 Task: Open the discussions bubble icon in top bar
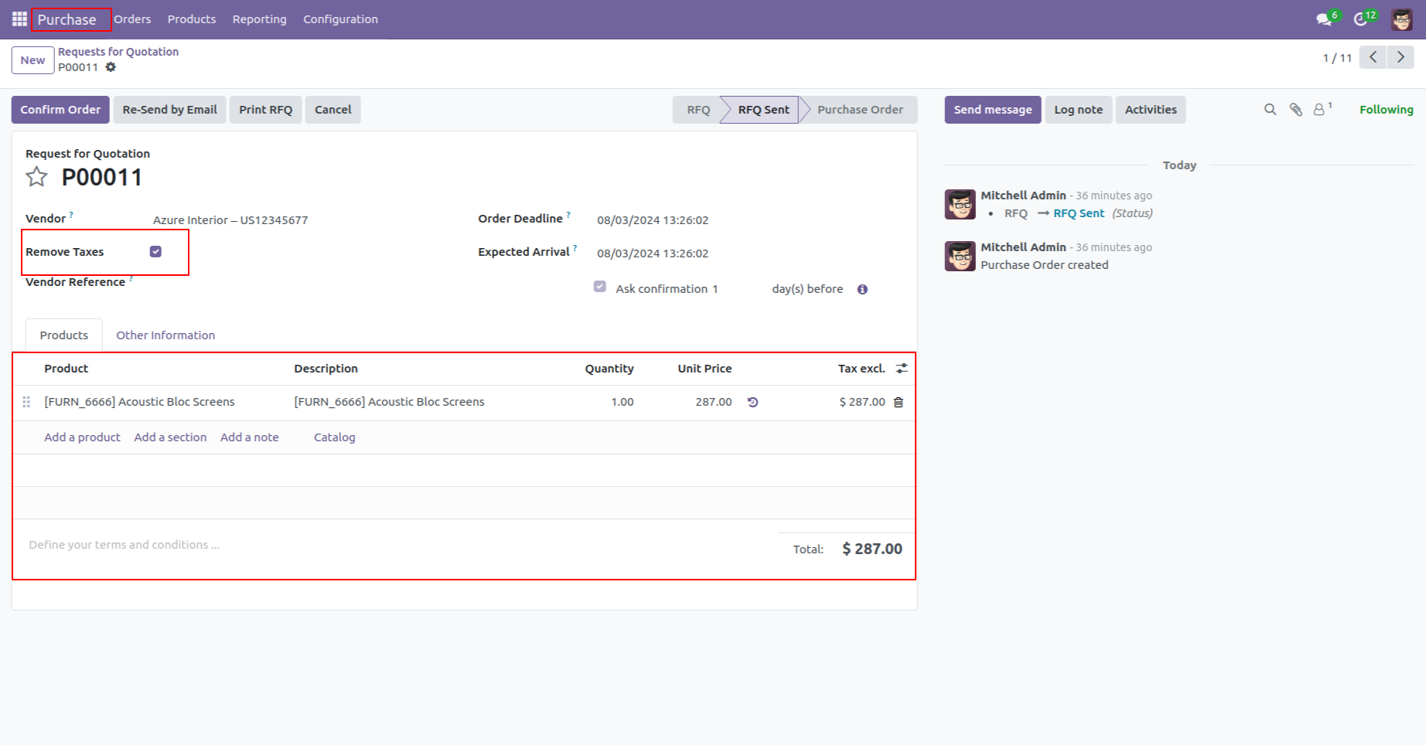1323,19
